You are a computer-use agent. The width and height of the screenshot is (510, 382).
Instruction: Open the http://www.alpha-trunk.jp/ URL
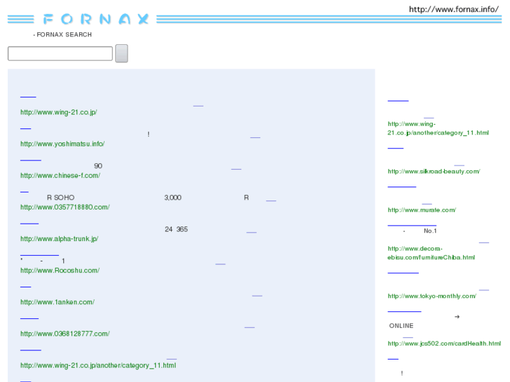pos(59,238)
